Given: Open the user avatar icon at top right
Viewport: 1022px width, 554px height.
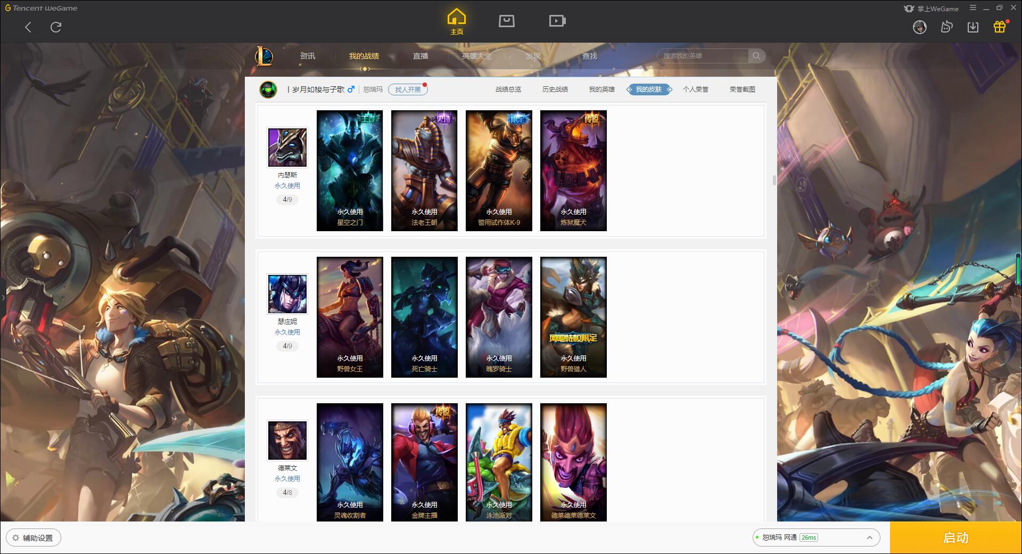Looking at the screenshot, I should pos(920,27).
